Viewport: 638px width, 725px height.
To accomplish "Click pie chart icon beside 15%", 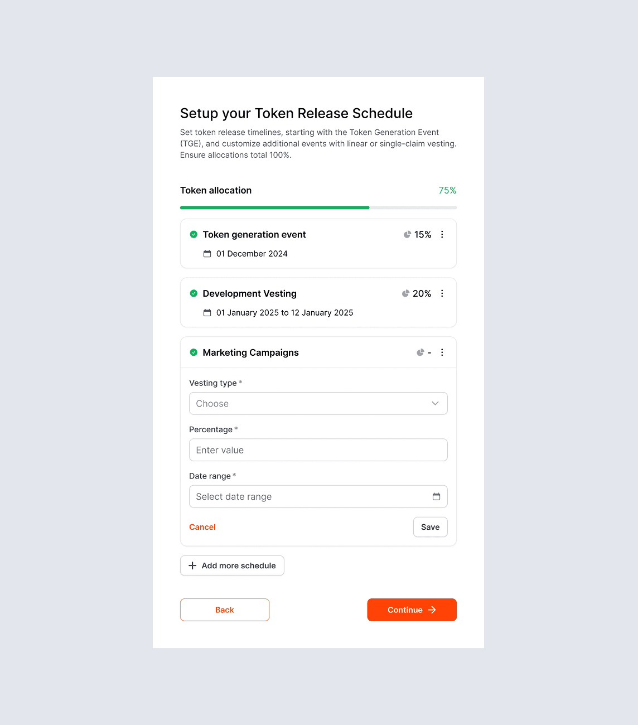I will tap(407, 235).
